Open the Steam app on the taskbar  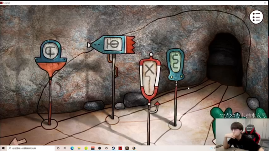(x=113, y=148)
